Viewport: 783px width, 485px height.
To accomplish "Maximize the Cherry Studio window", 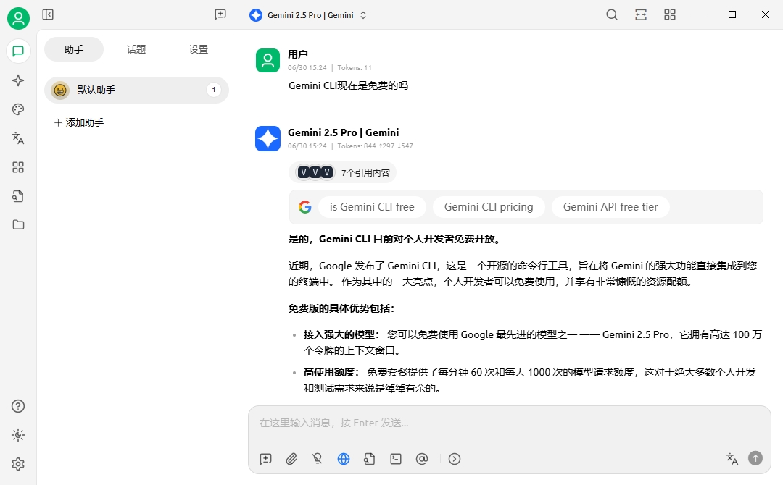I will 732,14.
